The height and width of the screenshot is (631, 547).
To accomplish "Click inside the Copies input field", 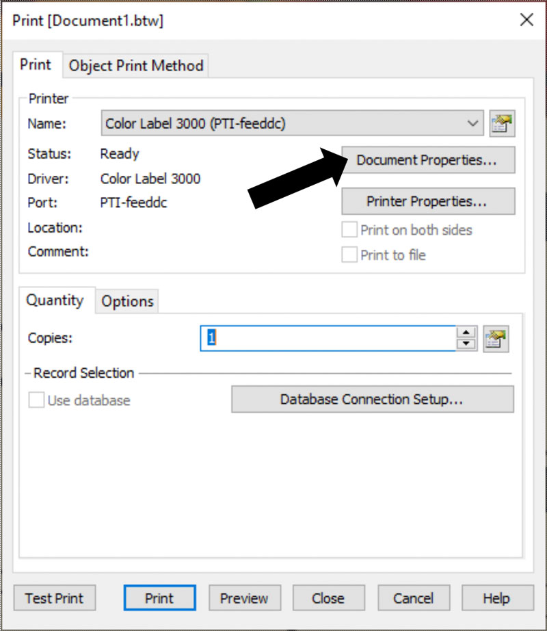I will (x=328, y=339).
